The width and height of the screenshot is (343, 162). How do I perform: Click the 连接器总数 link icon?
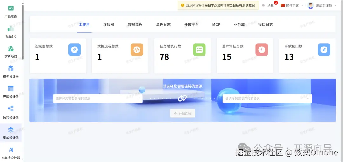(74, 50)
